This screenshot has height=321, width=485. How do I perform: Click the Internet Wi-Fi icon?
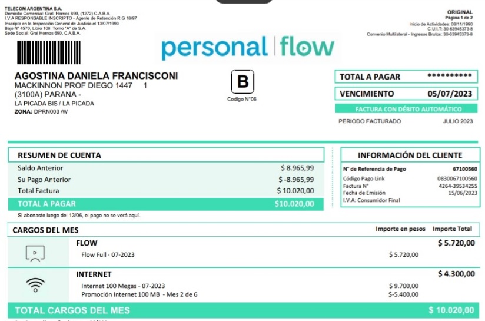click(x=35, y=284)
